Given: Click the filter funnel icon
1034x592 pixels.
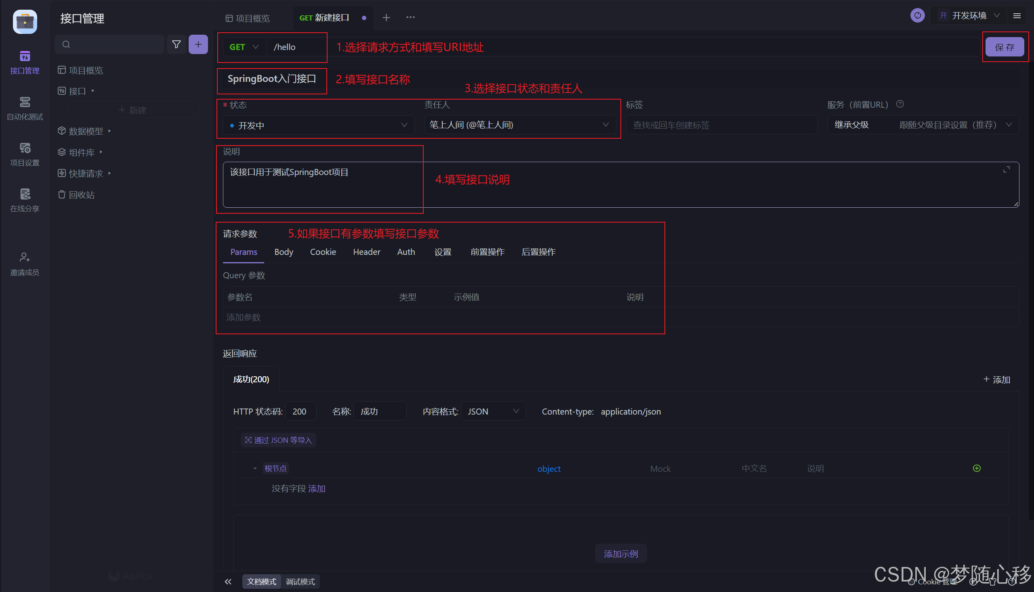Looking at the screenshot, I should pyautogui.click(x=177, y=44).
